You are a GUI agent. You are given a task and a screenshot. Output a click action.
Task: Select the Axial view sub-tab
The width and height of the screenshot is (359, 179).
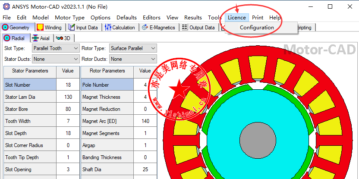[x=41, y=38]
